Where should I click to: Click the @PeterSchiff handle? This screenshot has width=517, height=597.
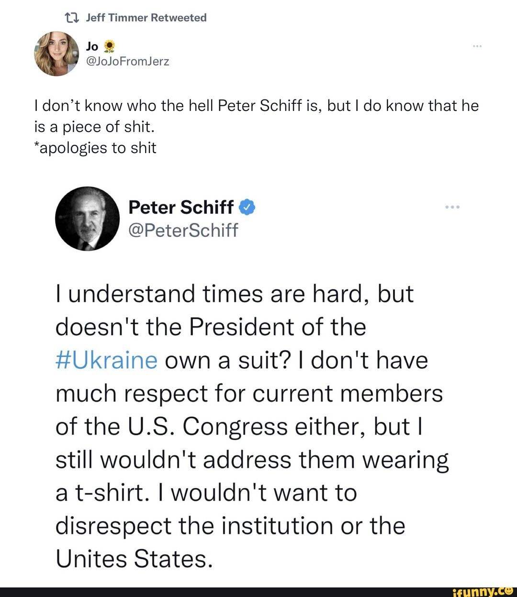[184, 230]
